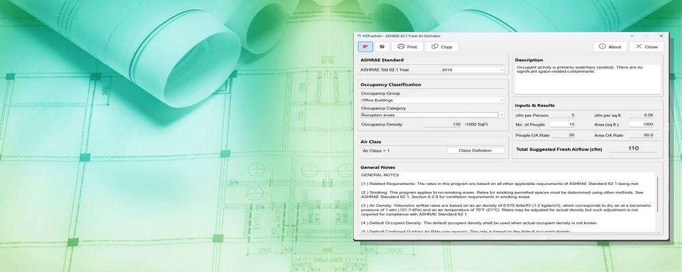
Task: Click the 'Reception areas' category text box
Action: (429, 116)
